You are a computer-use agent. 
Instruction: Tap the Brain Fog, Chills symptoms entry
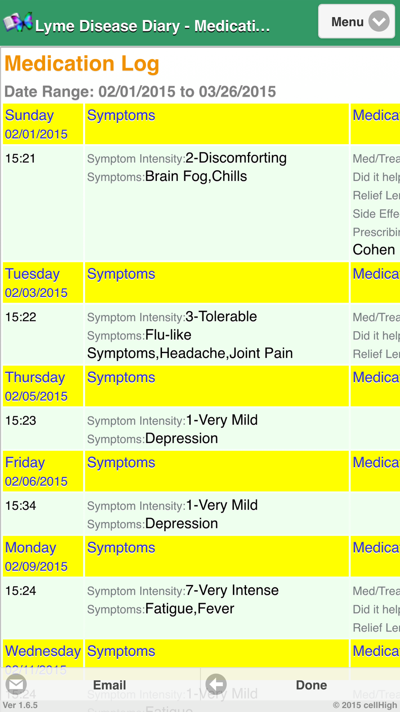[196, 176]
